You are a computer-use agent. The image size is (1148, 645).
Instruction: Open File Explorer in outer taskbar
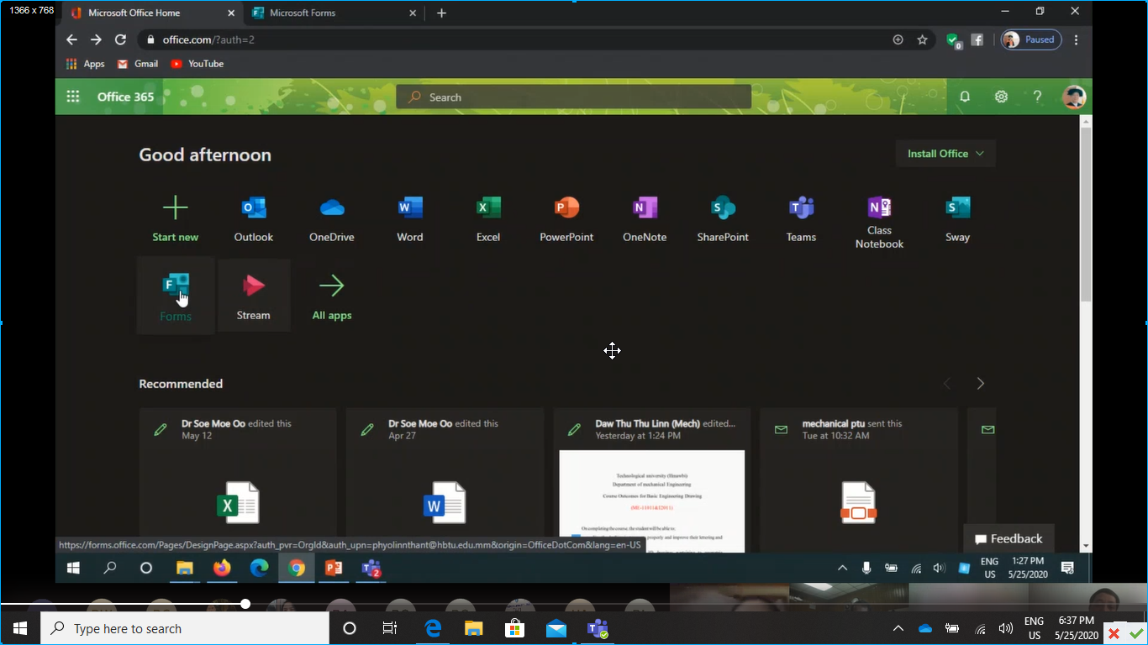point(473,628)
